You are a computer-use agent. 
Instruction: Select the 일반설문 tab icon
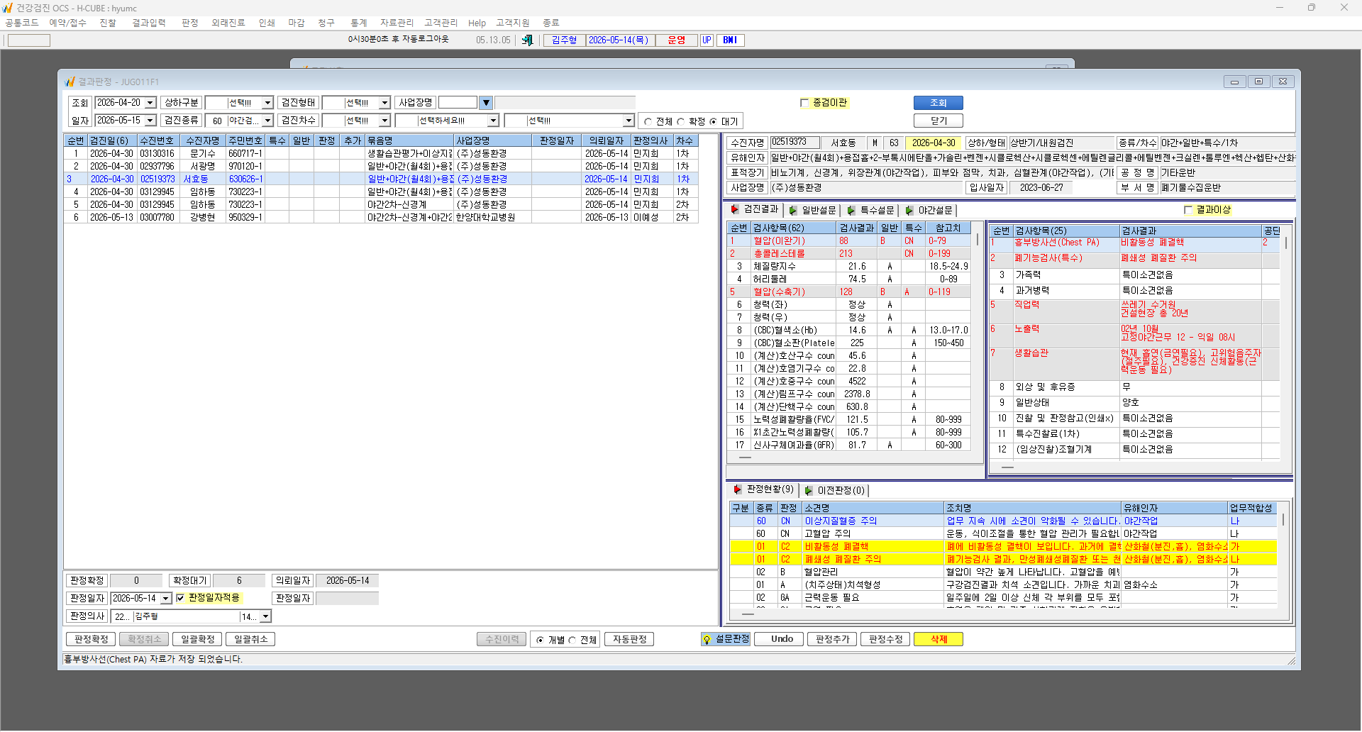point(793,211)
